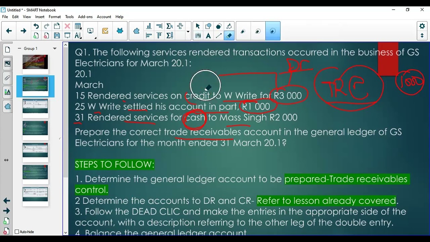This screenshot has height=242, width=430.
Task: Open the Edit menu
Action: 15,17
